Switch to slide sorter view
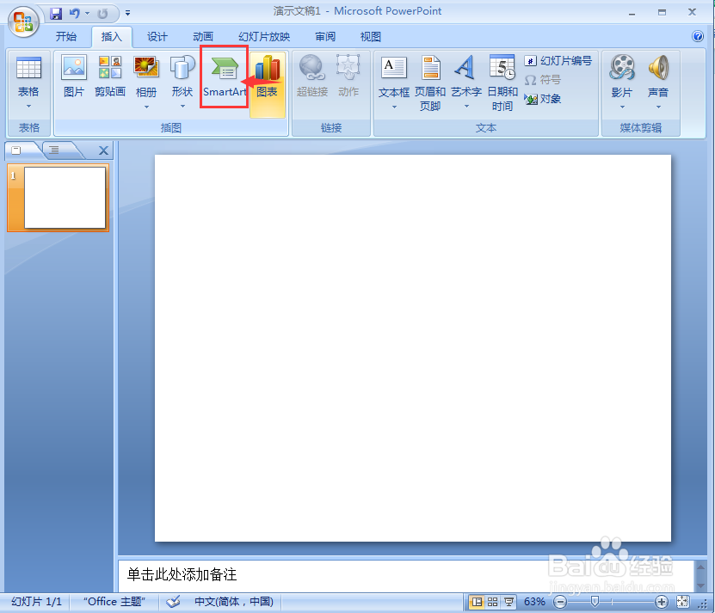The height and width of the screenshot is (613, 715). tap(492, 602)
